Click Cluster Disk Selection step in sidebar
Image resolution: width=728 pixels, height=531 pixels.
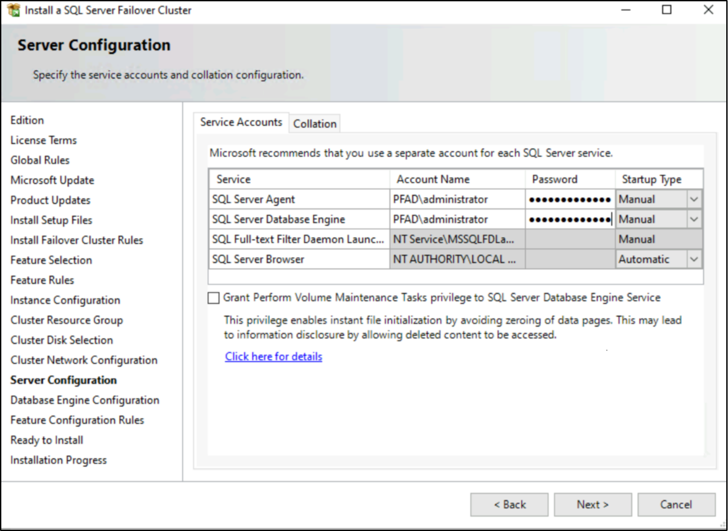pos(62,340)
